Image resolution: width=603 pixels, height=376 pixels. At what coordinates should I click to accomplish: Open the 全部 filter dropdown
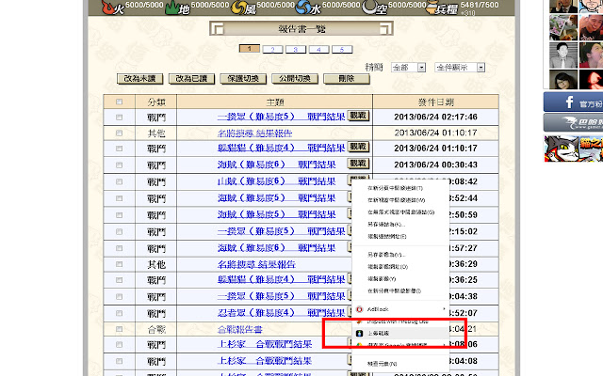pos(408,68)
